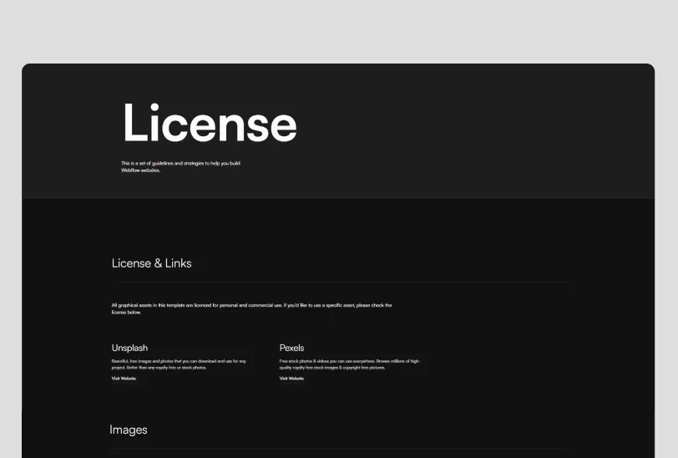Open the Visit Website link under Pexels
This screenshot has width=678, height=458.
291,379
